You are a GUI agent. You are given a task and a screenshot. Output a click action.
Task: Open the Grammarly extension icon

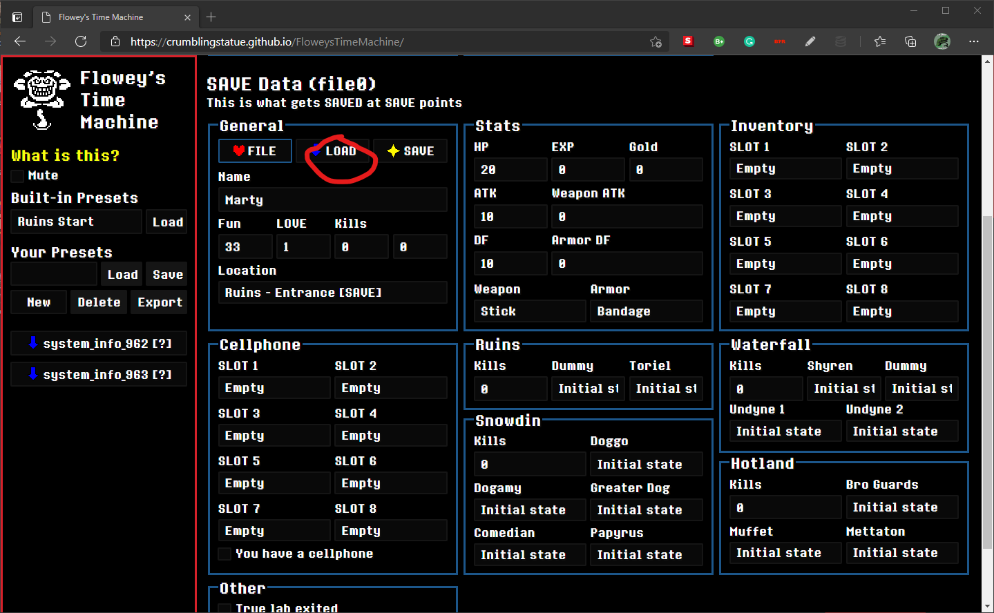(x=749, y=41)
